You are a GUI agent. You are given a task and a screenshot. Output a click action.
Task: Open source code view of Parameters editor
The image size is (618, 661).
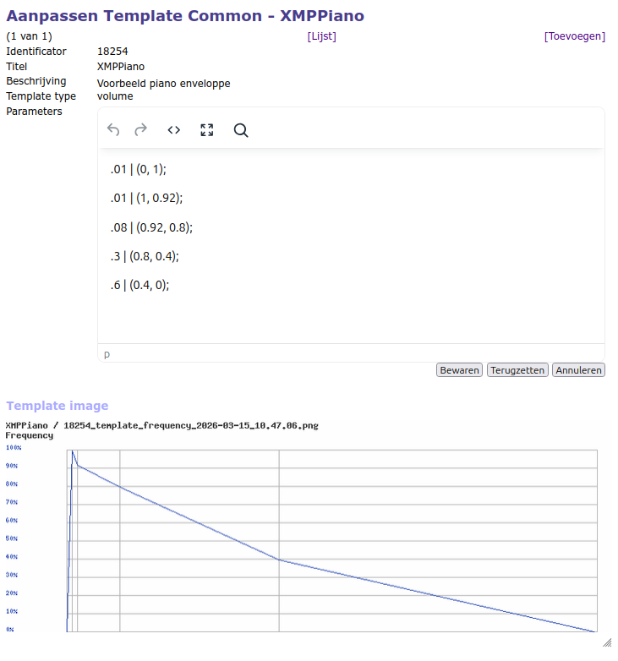[174, 130]
